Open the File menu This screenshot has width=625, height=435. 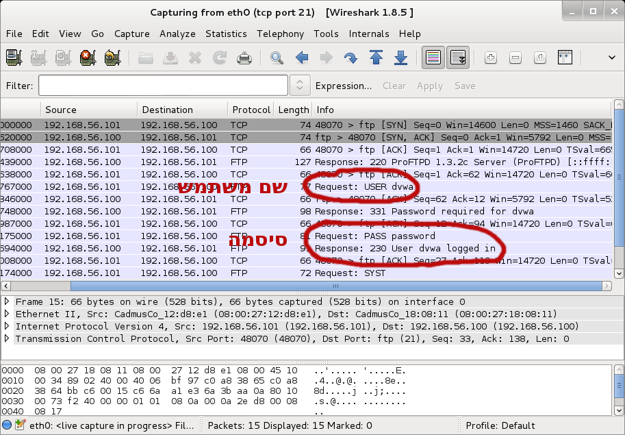(14, 34)
